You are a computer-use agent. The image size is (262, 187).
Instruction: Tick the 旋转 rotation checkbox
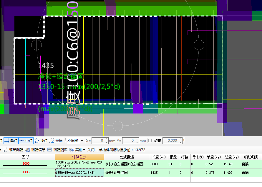[150, 141]
